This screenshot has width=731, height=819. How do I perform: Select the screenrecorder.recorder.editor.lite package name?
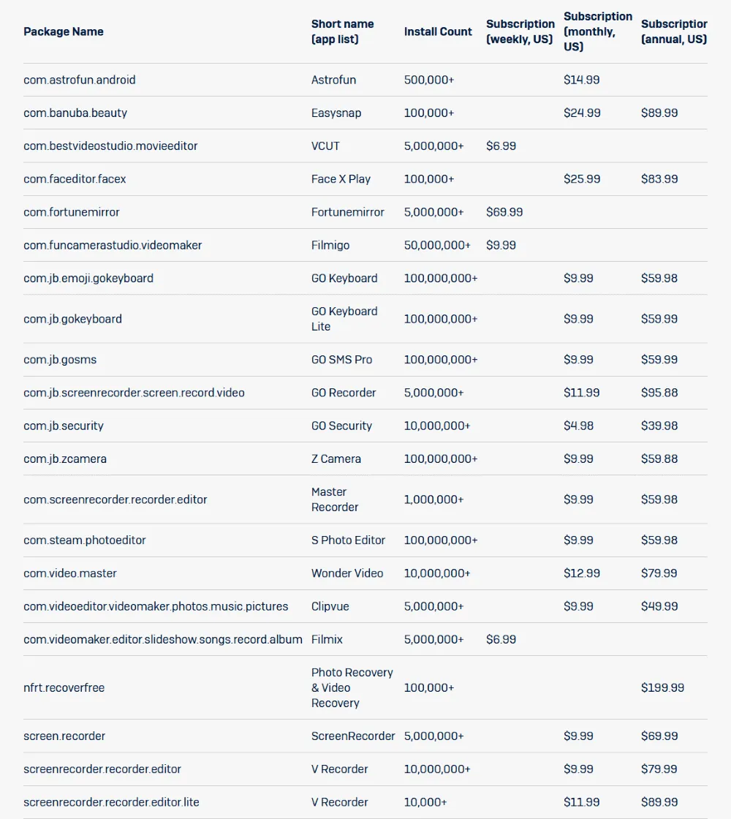pyautogui.click(x=111, y=802)
